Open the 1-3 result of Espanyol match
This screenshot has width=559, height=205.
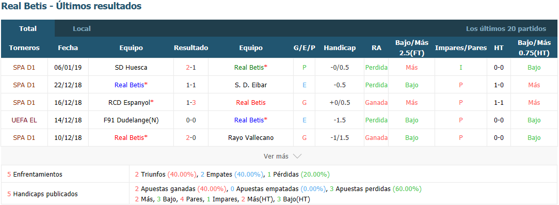[191, 102]
